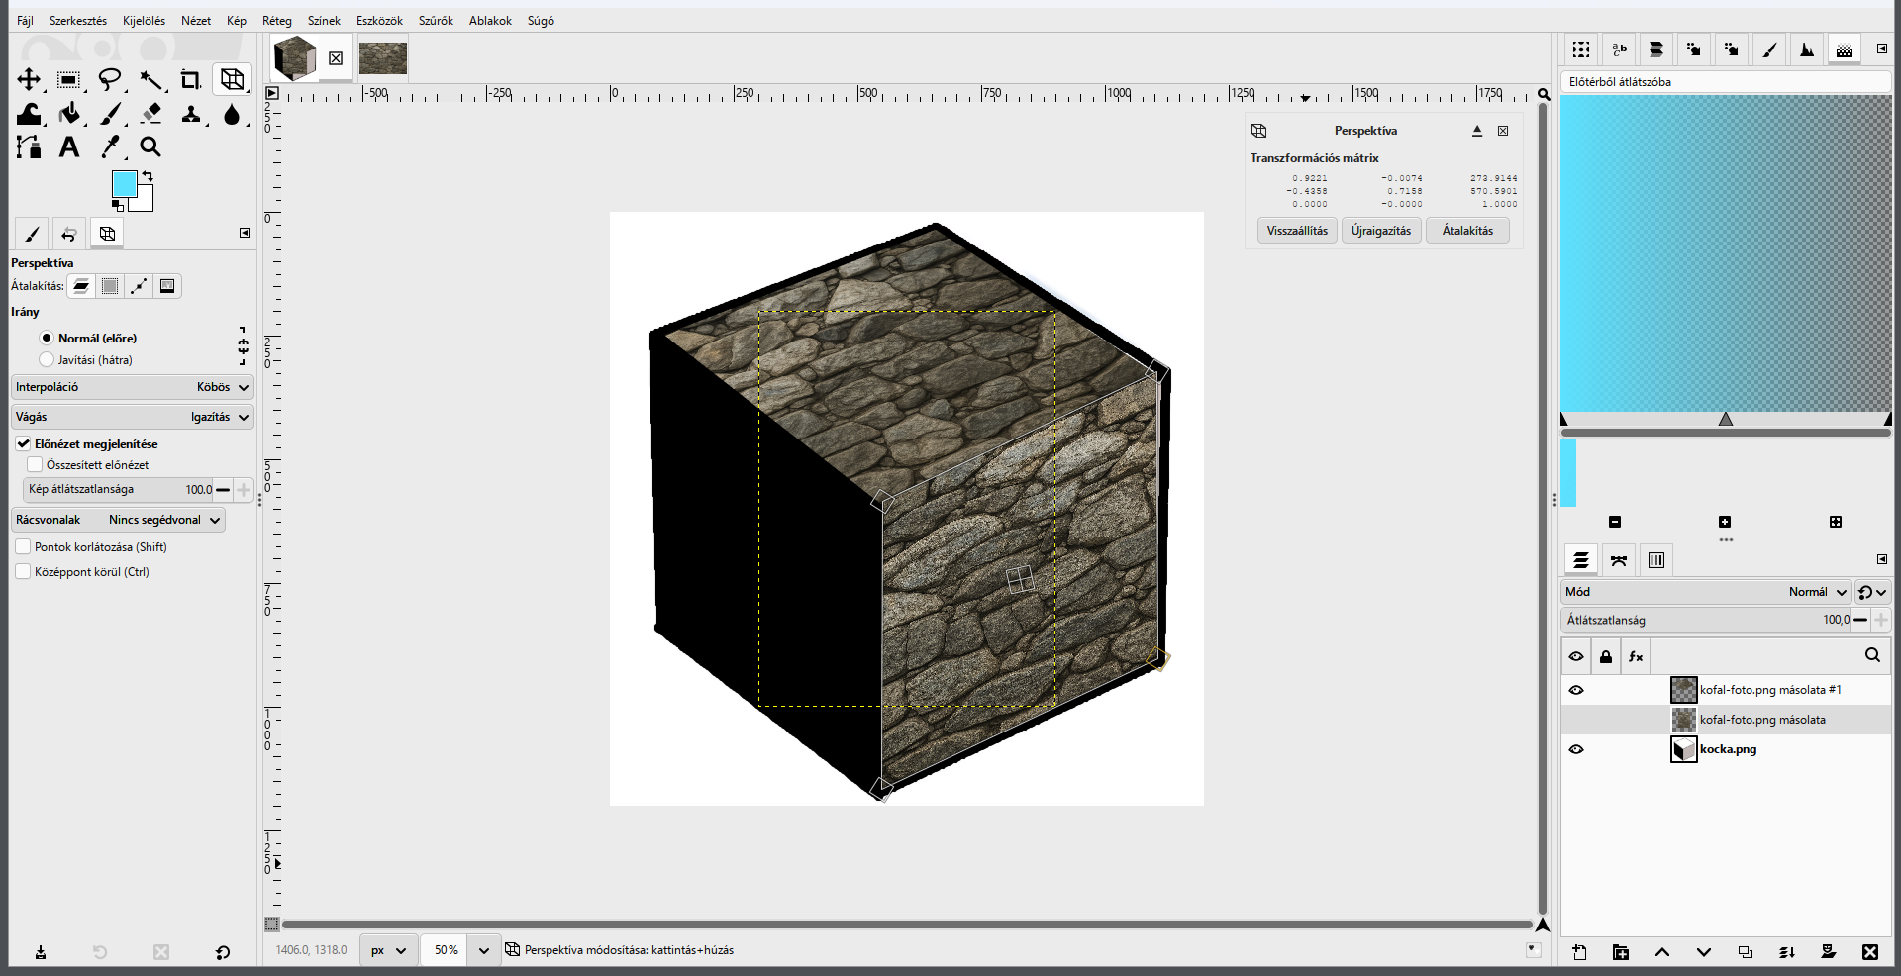Select the Zoom magnifier tool
This screenshot has width=1901, height=976.
coord(150,147)
